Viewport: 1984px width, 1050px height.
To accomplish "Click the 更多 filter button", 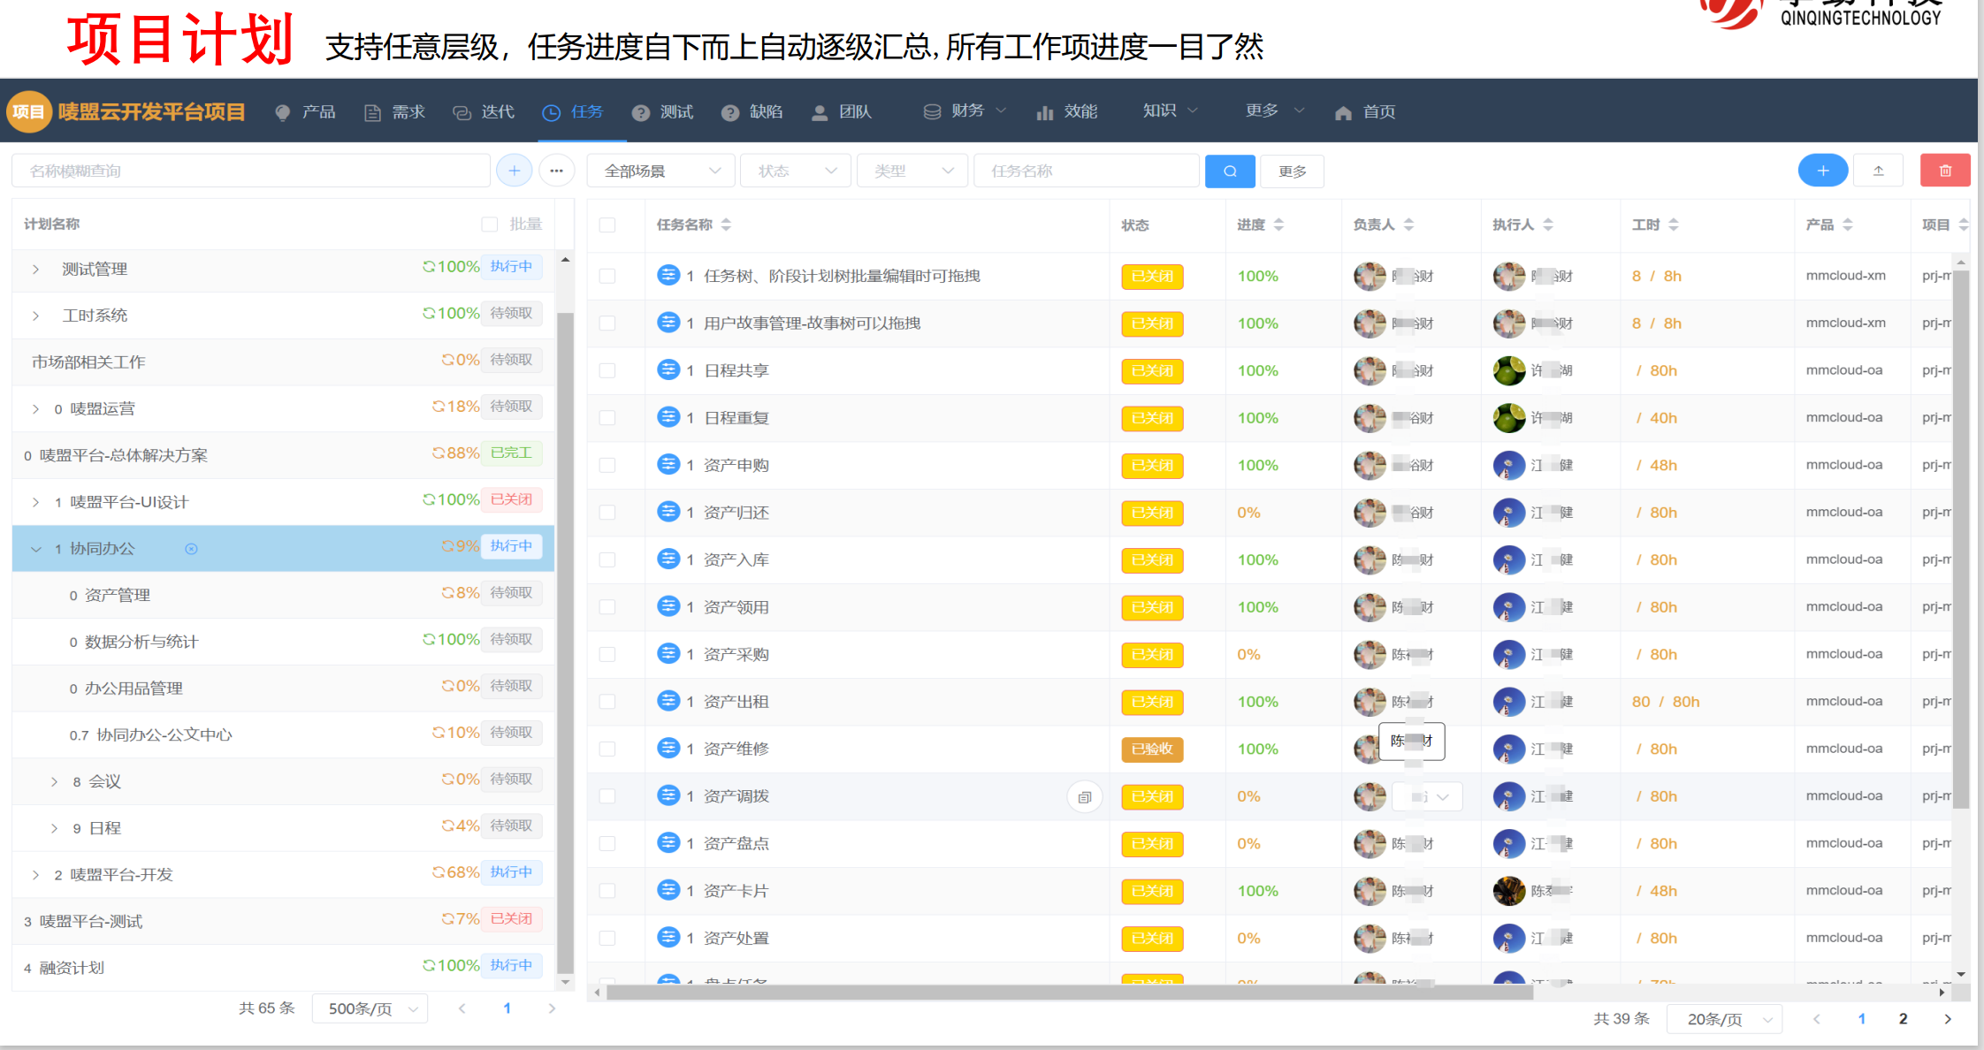I will pyautogui.click(x=1292, y=171).
